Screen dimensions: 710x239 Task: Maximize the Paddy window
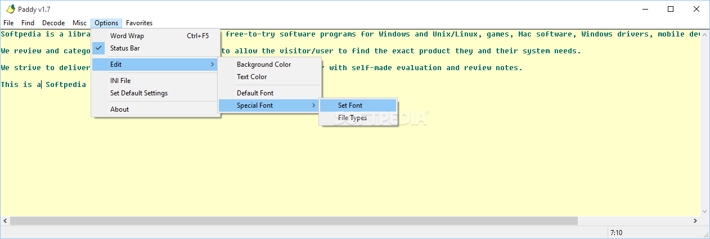point(671,9)
